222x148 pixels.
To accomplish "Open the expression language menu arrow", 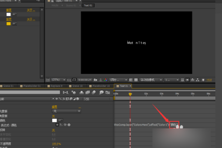I will pos(68,125).
